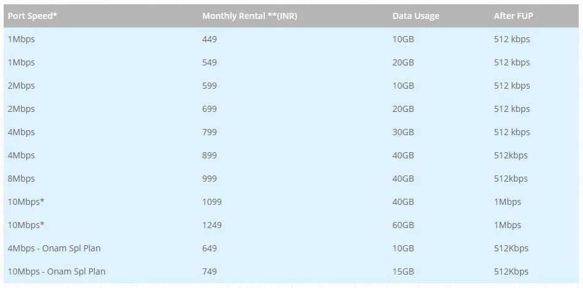Select the 799 plan price
The height and width of the screenshot is (288, 583).
point(209,132)
